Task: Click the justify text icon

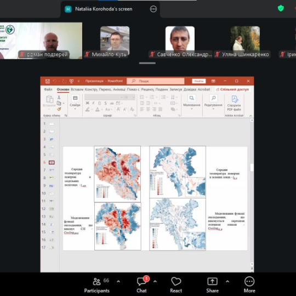Action: click(160, 109)
